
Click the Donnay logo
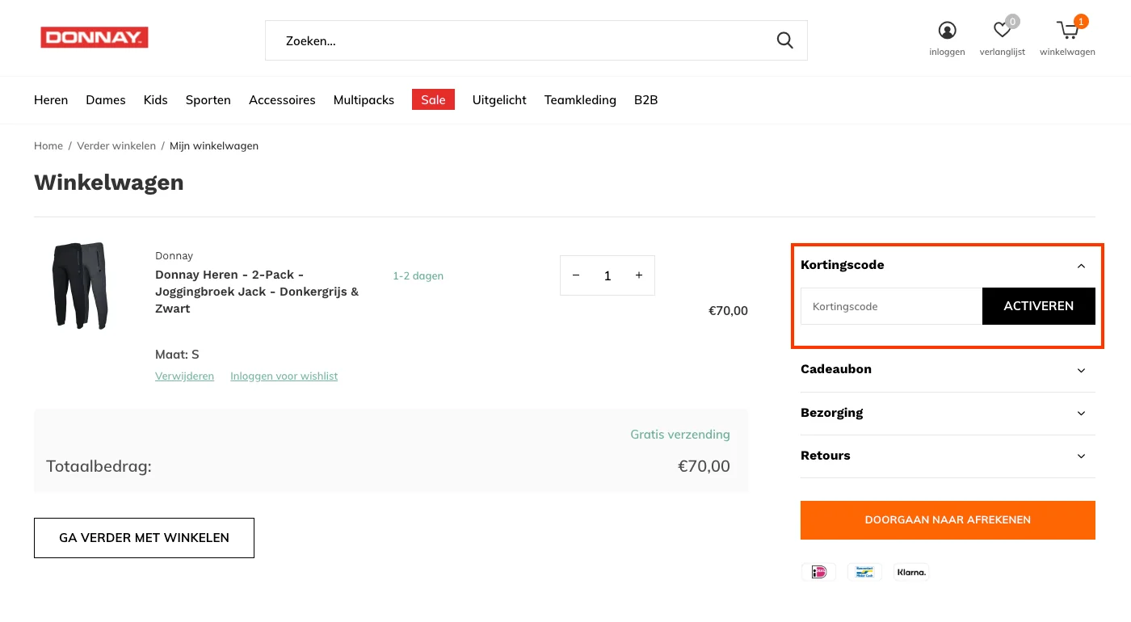click(94, 37)
